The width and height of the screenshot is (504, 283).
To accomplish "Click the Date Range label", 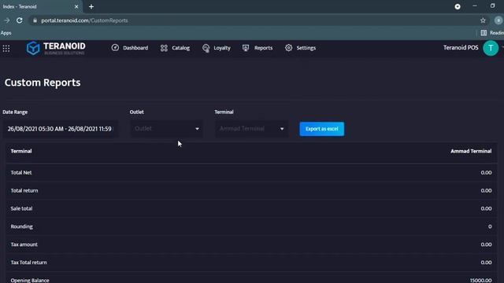I will click(x=15, y=112).
